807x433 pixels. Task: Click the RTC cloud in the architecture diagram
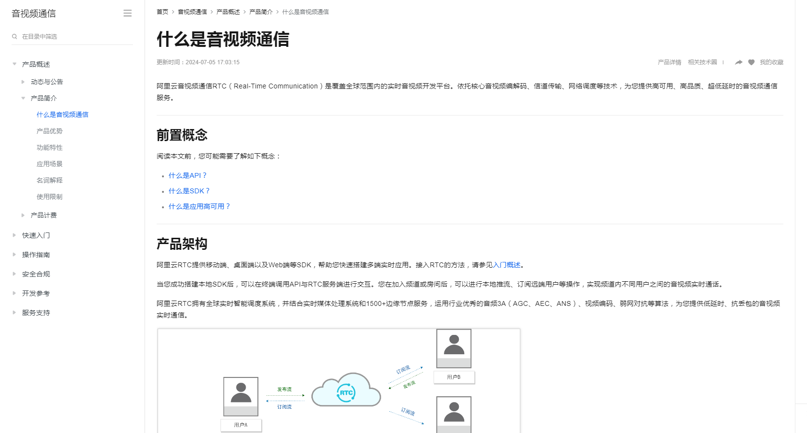(346, 390)
